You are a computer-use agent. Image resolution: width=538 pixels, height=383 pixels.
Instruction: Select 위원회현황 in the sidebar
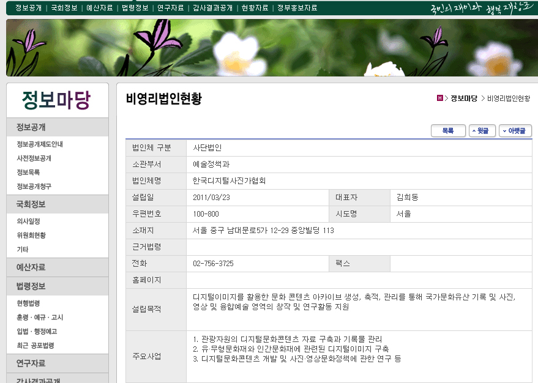tap(31, 236)
